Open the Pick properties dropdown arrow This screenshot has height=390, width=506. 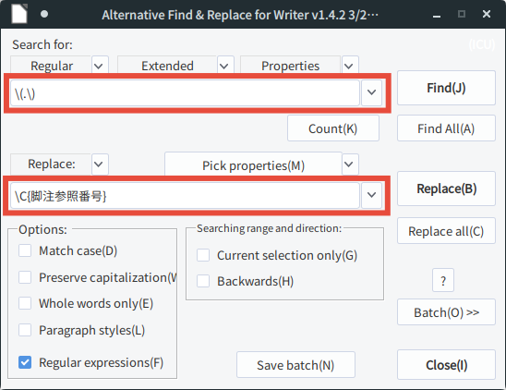click(349, 165)
